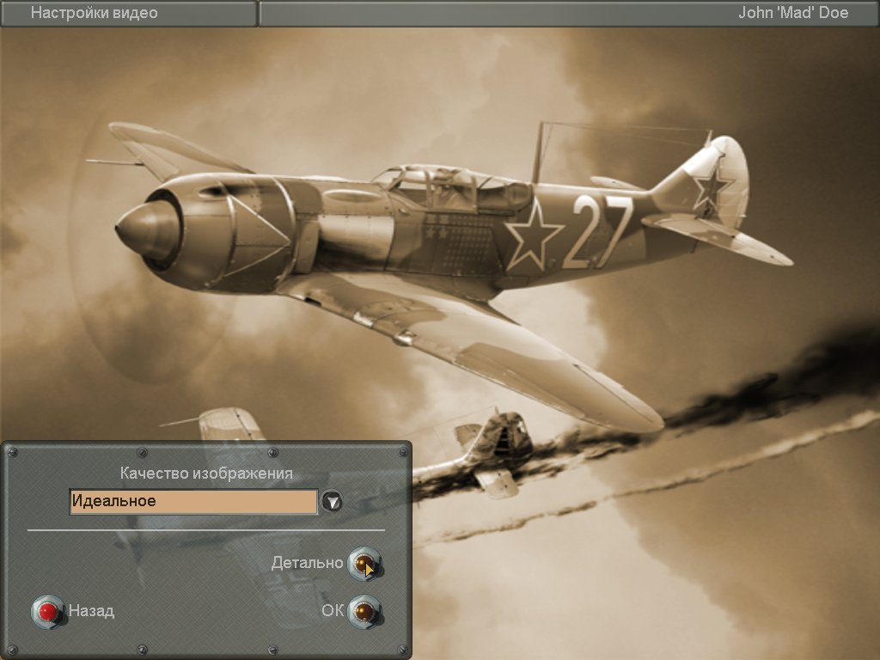The image size is (880, 660).
Task: Click the number 27 on the fuselage
Action: click(598, 230)
